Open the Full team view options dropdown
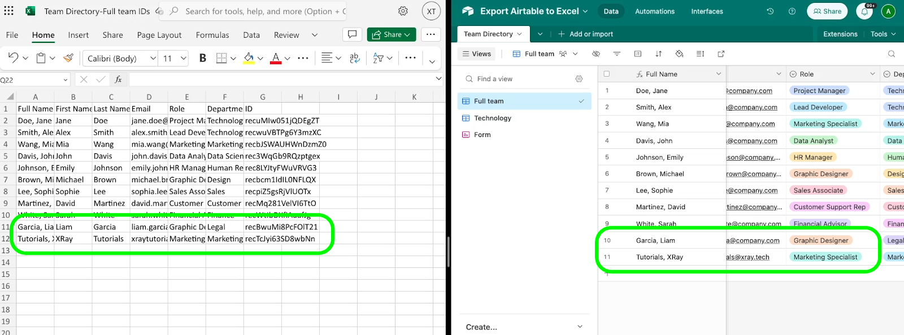The width and height of the screenshot is (904, 335). [575, 54]
